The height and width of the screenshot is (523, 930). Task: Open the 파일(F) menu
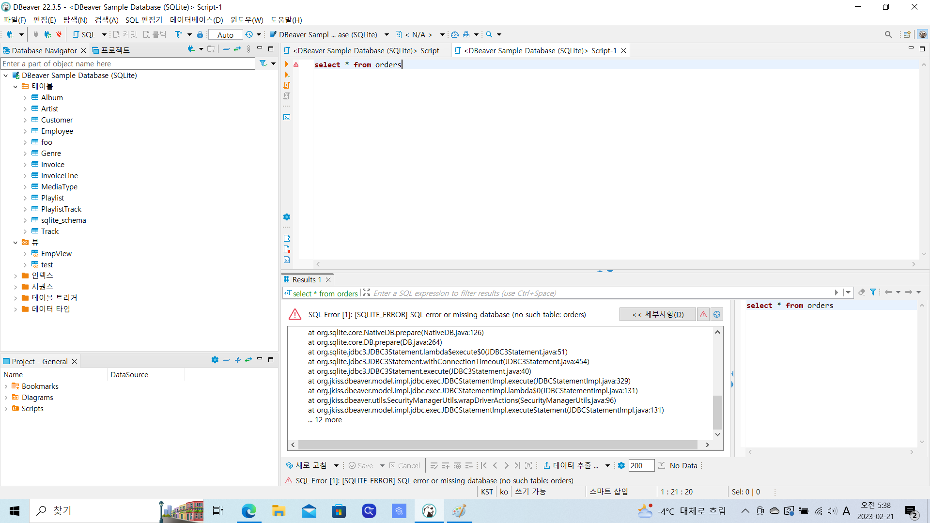pos(15,20)
